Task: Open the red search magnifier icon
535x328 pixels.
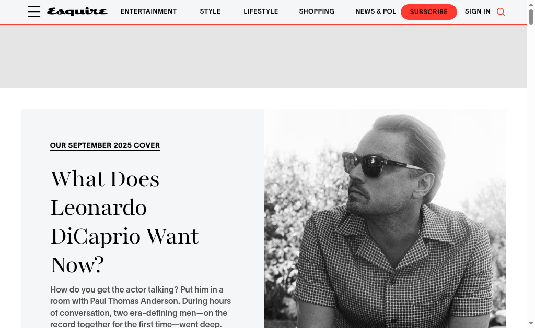Action: tap(501, 12)
